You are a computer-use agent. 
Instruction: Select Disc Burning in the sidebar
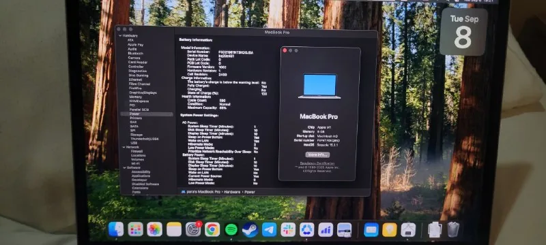tap(139, 76)
